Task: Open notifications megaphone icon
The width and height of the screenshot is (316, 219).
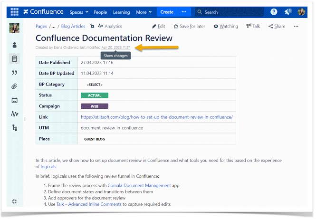Action: (287, 12)
